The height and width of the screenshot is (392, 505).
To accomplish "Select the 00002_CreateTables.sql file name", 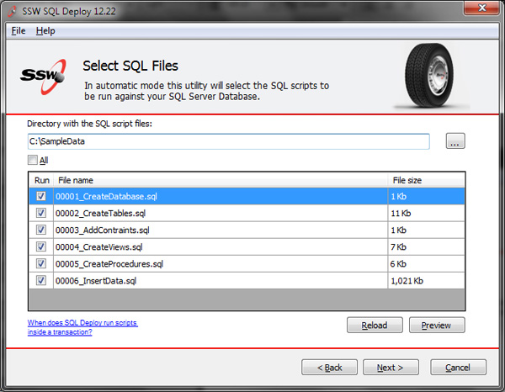I will point(100,213).
